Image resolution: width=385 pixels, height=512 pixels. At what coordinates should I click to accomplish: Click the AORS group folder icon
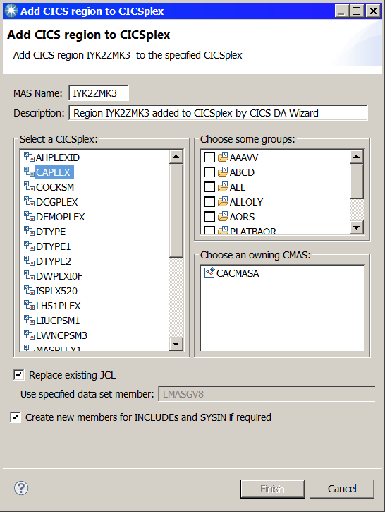tap(223, 217)
